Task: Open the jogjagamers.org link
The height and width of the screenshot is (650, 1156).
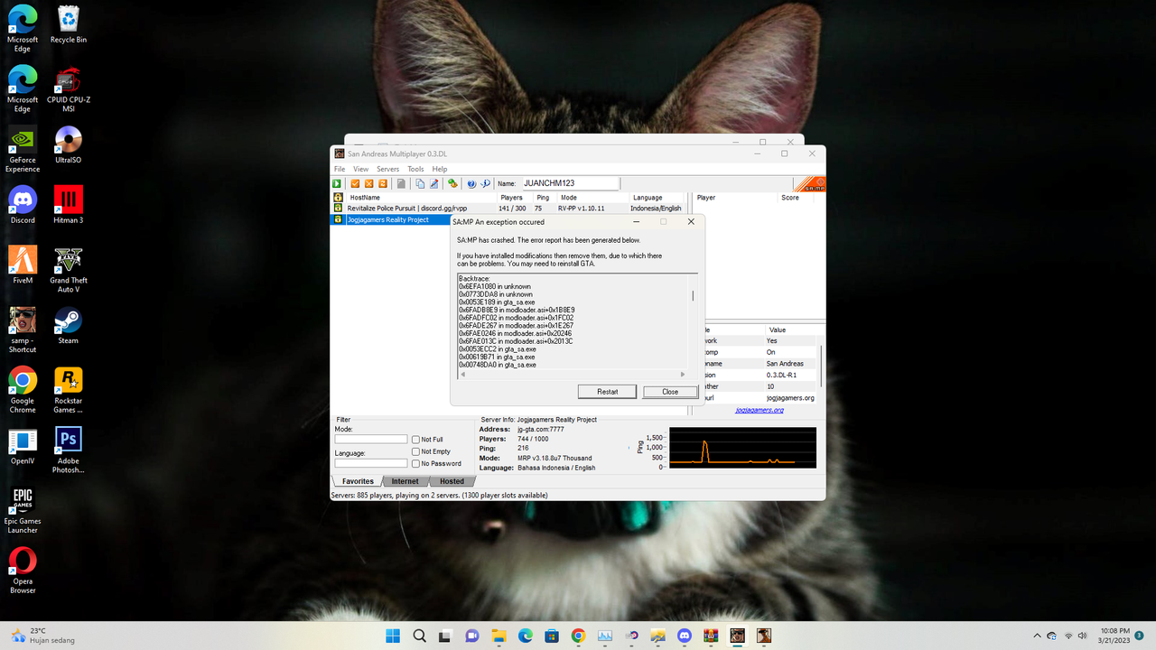Action: [x=759, y=410]
